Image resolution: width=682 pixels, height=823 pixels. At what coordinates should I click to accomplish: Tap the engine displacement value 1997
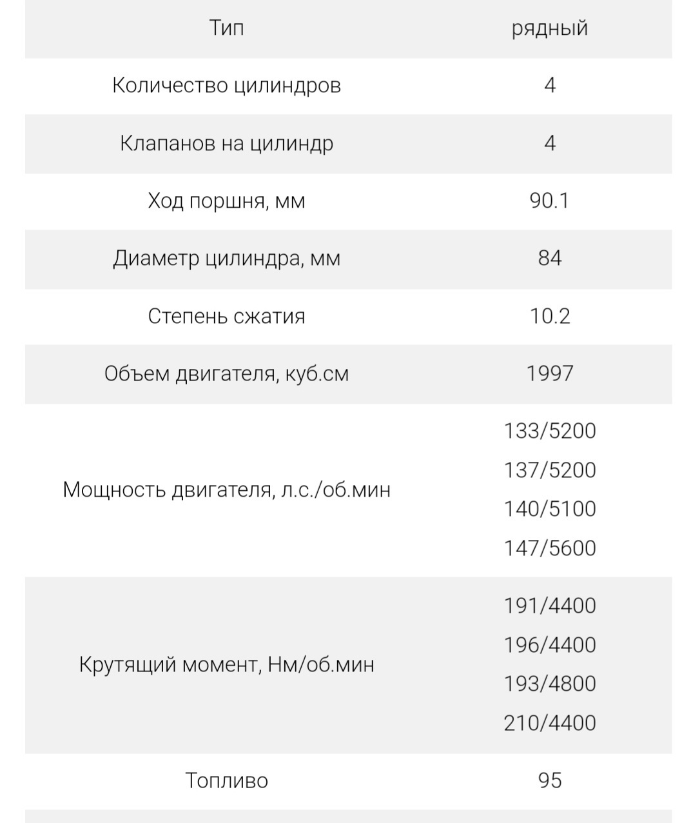pos(549,374)
